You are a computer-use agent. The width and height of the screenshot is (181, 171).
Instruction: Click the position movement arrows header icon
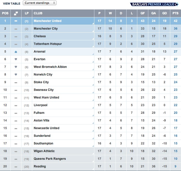16,13
